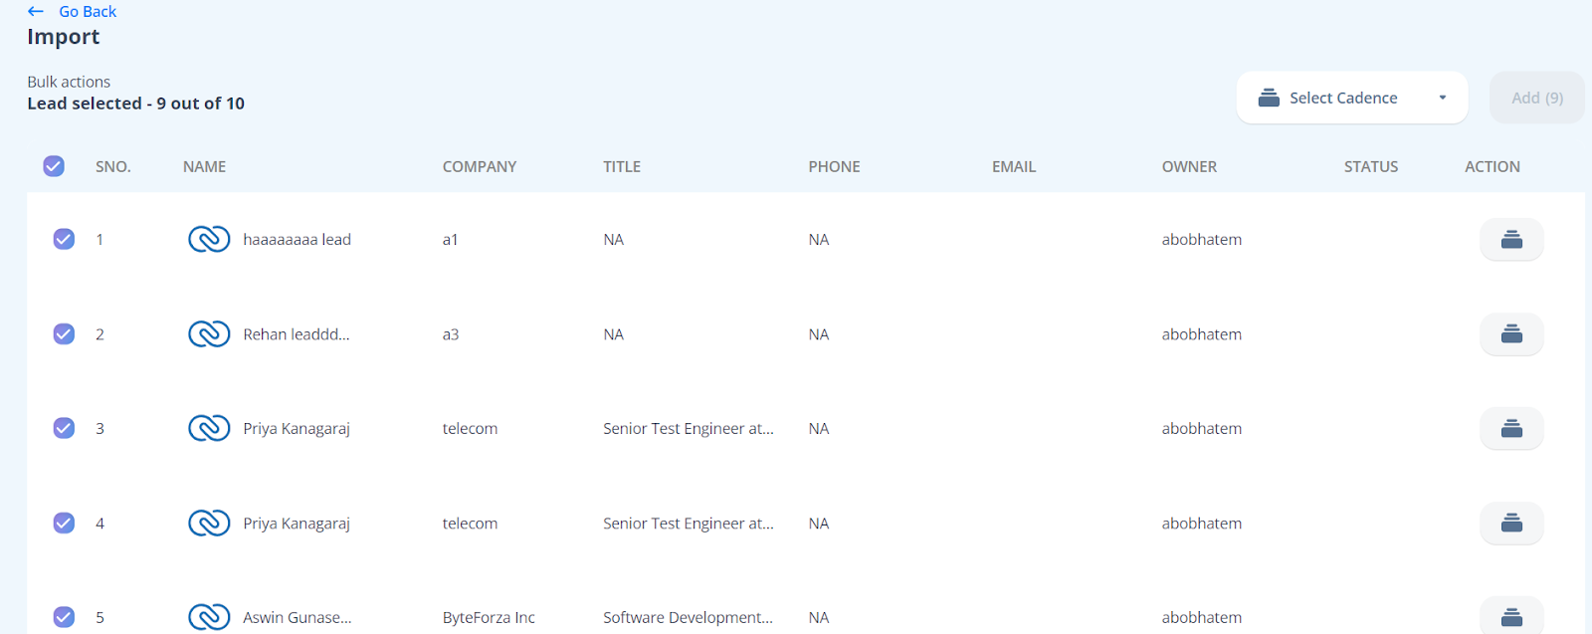Click the cadence action icon for Aswin row

[x=1510, y=617]
